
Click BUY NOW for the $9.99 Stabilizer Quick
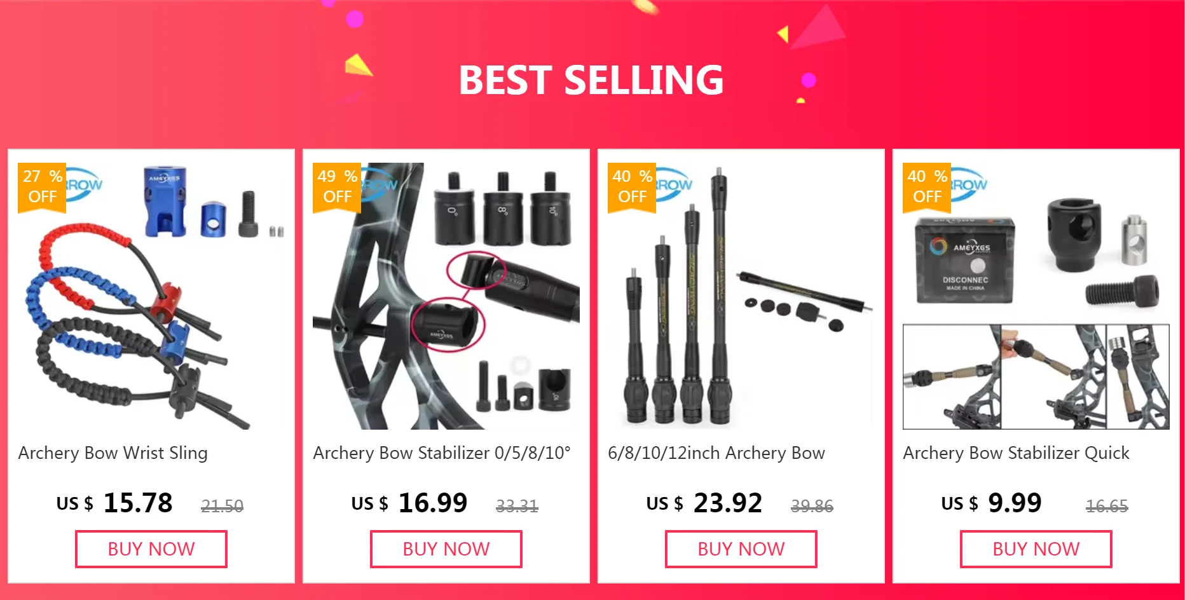1036,549
